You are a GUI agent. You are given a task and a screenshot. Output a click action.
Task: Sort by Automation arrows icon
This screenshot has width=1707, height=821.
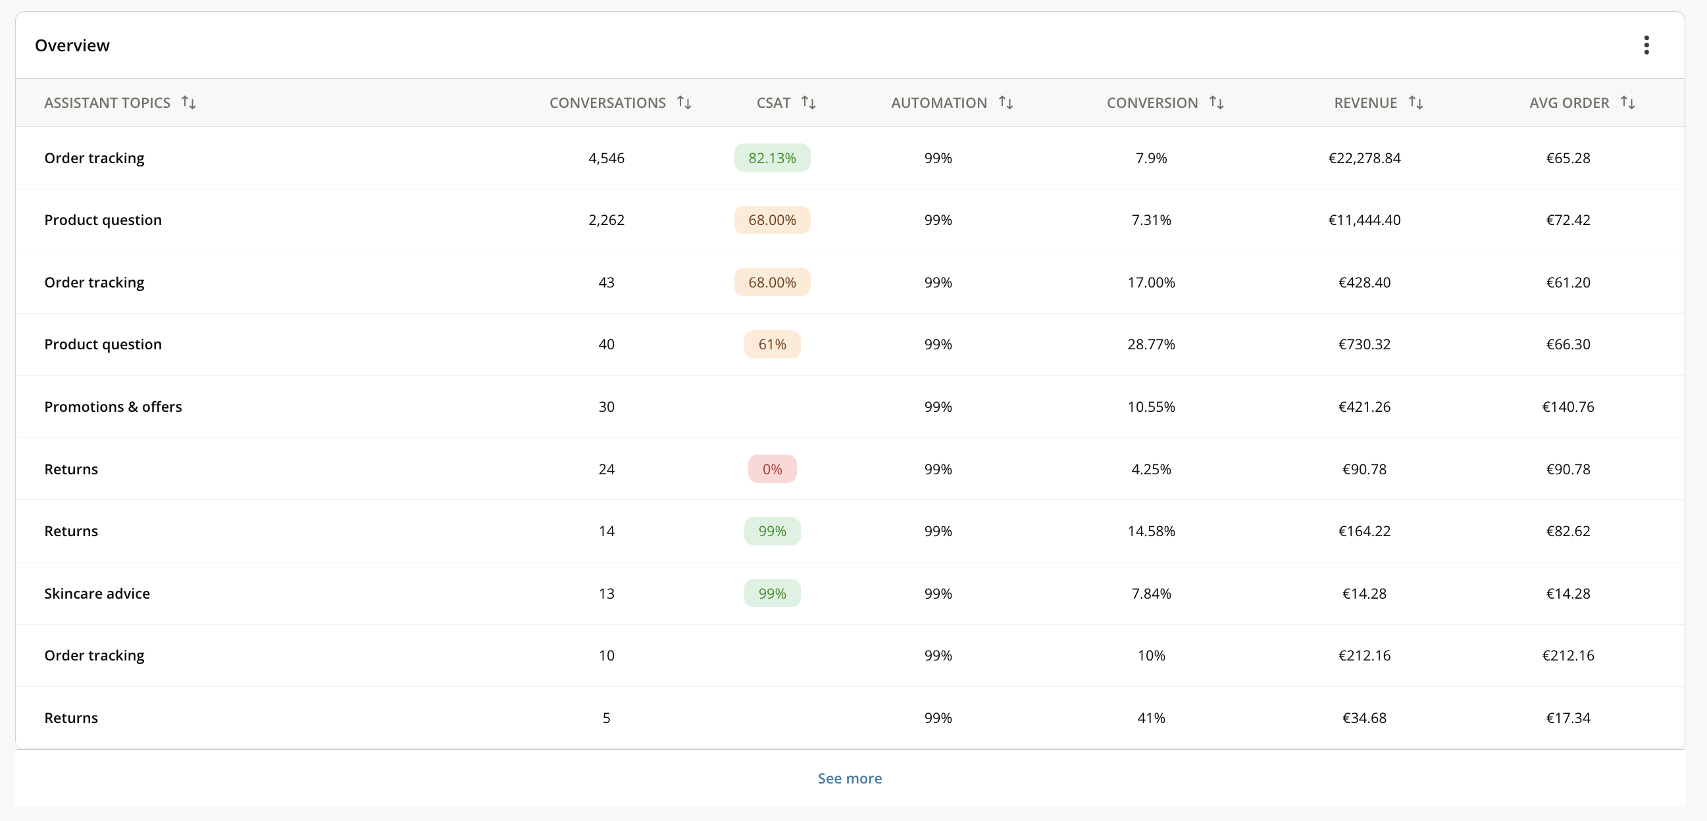pyautogui.click(x=1006, y=103)
